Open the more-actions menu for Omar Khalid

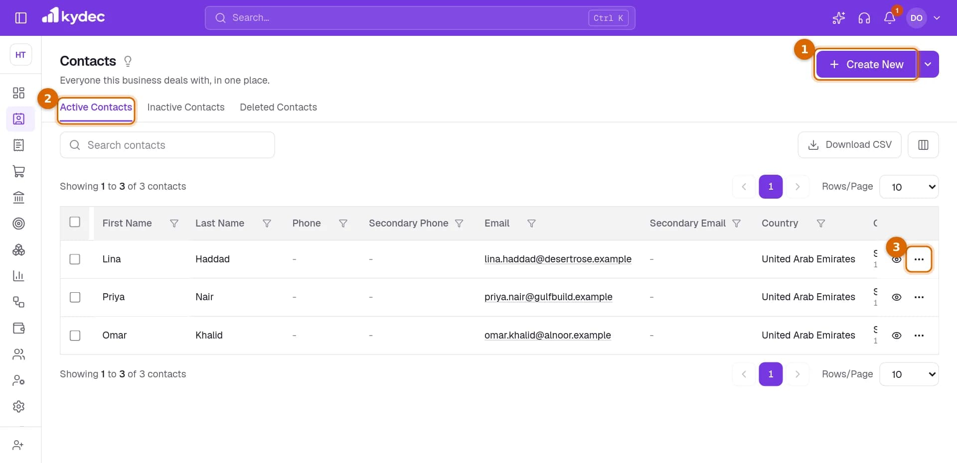919,336
